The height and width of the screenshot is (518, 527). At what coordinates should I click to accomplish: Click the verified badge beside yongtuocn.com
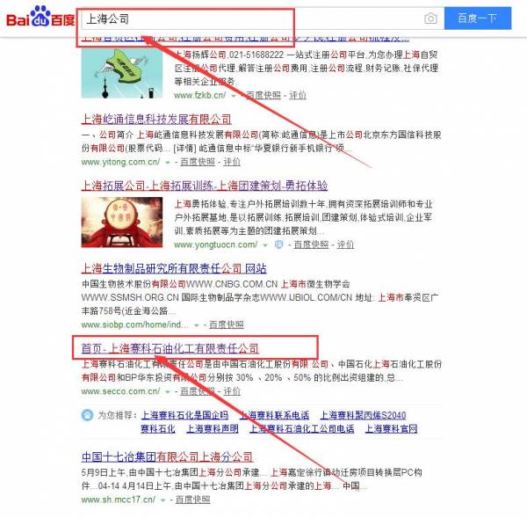(x=278, y=244)
